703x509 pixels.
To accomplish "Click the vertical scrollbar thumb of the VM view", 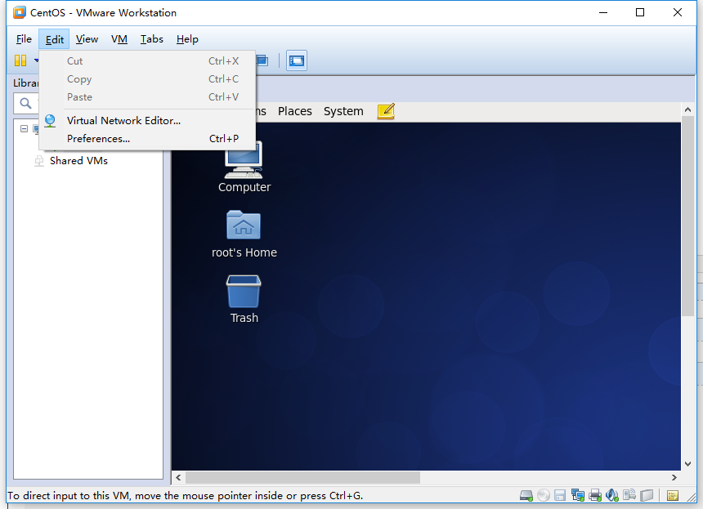I will click(687, 216).
